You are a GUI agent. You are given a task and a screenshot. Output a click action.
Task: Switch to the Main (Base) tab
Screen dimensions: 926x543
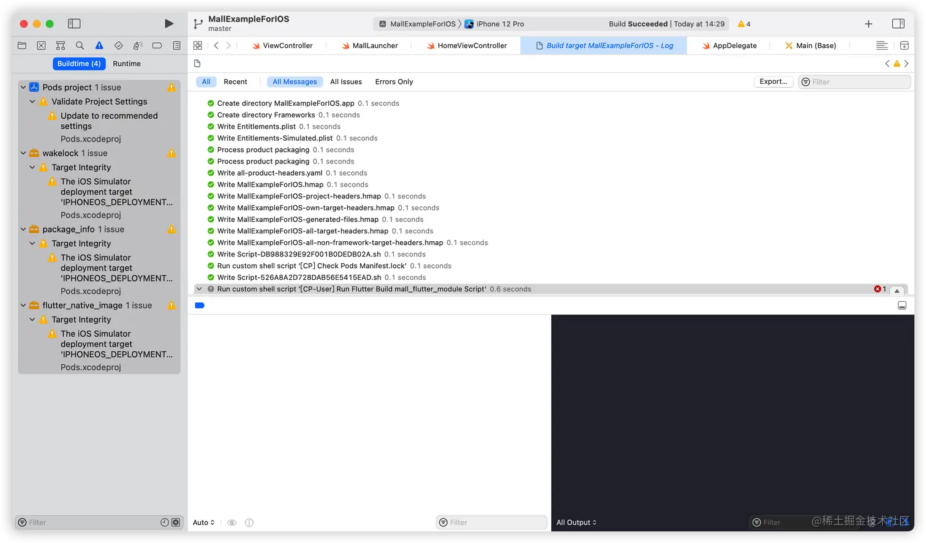click(x=811, y=45)
